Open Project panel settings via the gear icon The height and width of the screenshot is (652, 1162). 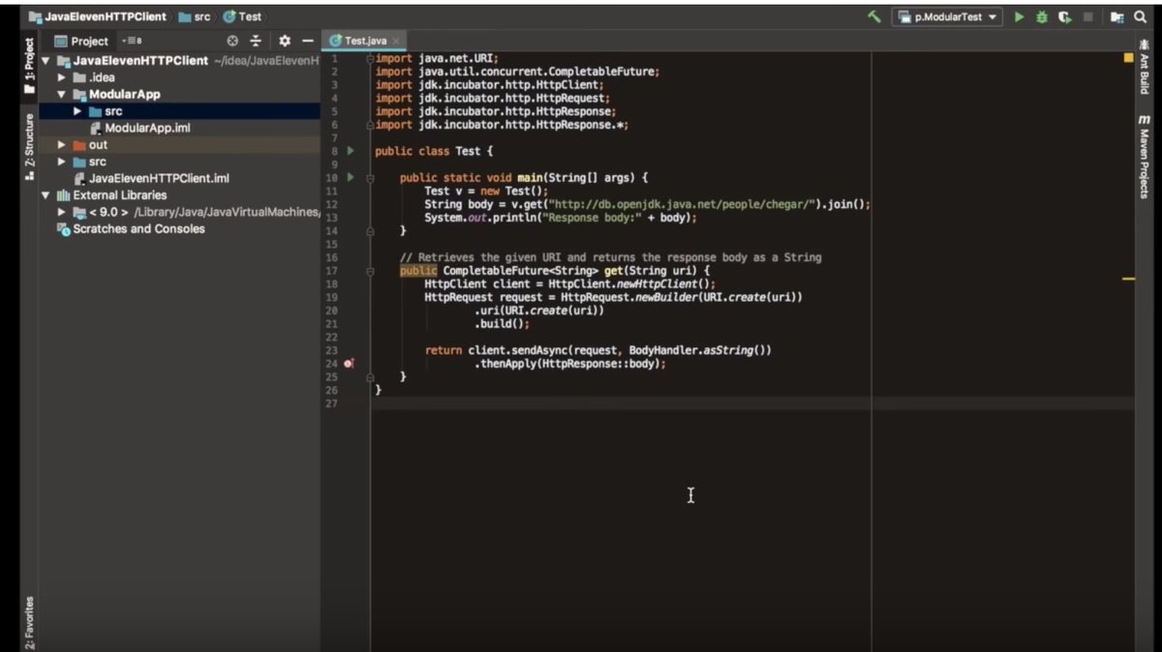point(285,41)
